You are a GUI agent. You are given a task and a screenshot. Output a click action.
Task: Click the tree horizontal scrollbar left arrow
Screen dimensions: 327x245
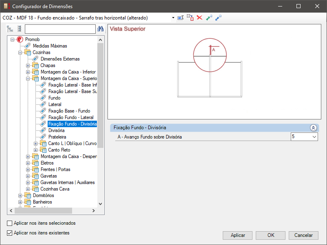pyautogui.click(x=11, y=210)
